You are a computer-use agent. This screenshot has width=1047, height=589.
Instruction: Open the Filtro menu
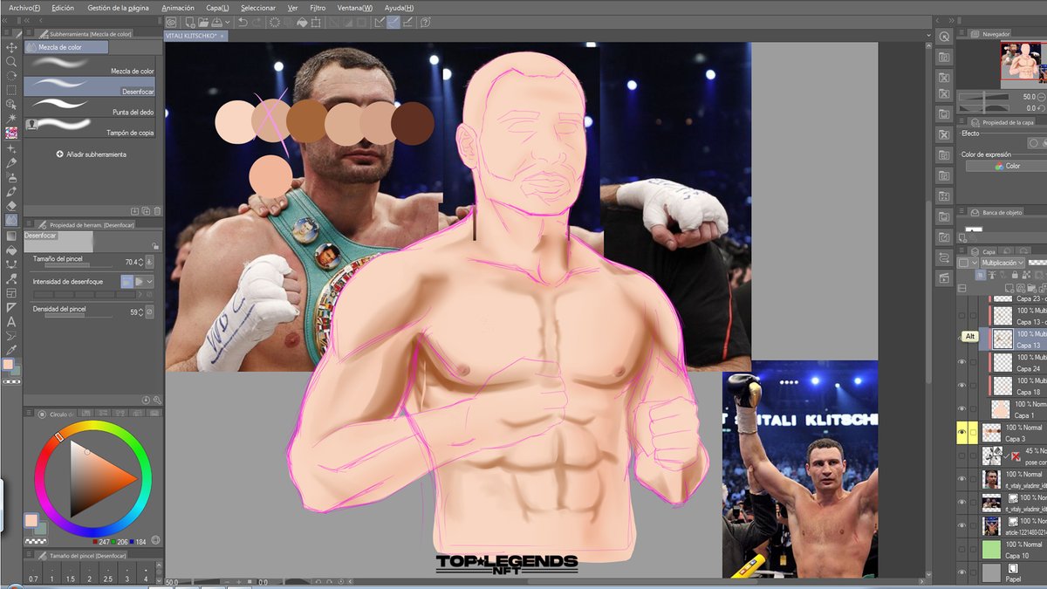tap(318, 7)
